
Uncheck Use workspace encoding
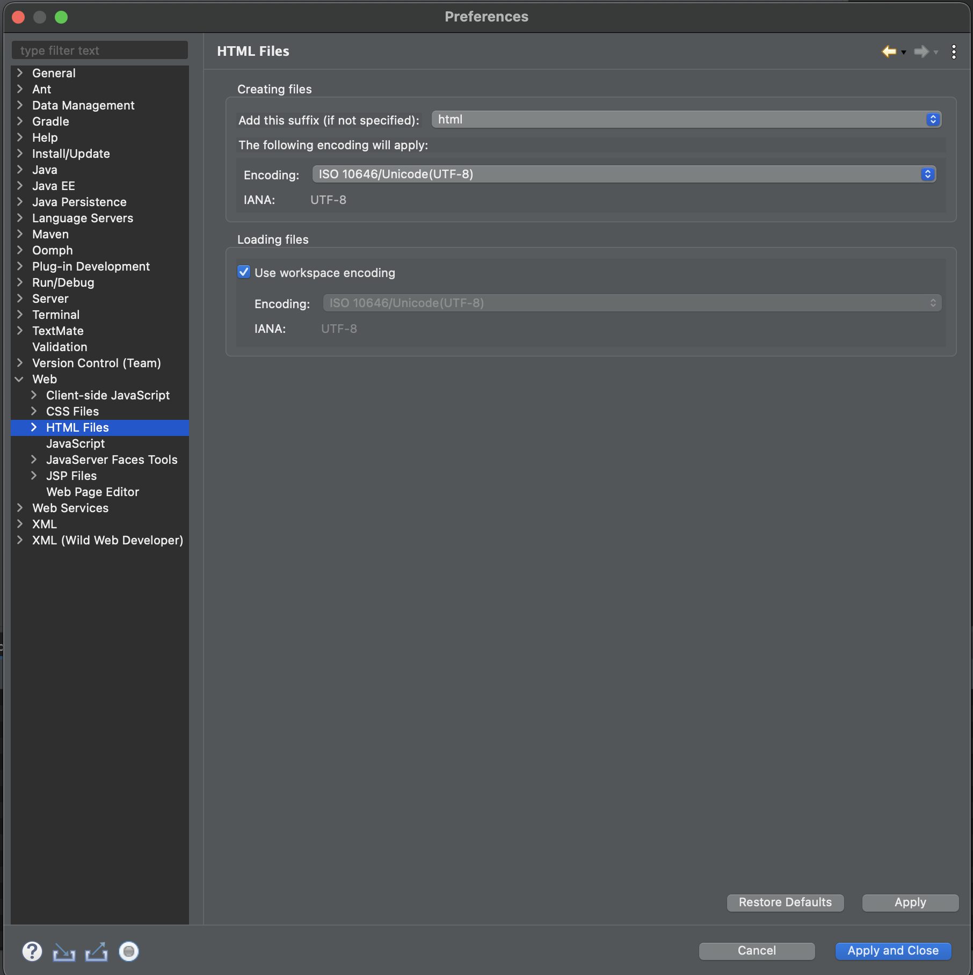244,272
